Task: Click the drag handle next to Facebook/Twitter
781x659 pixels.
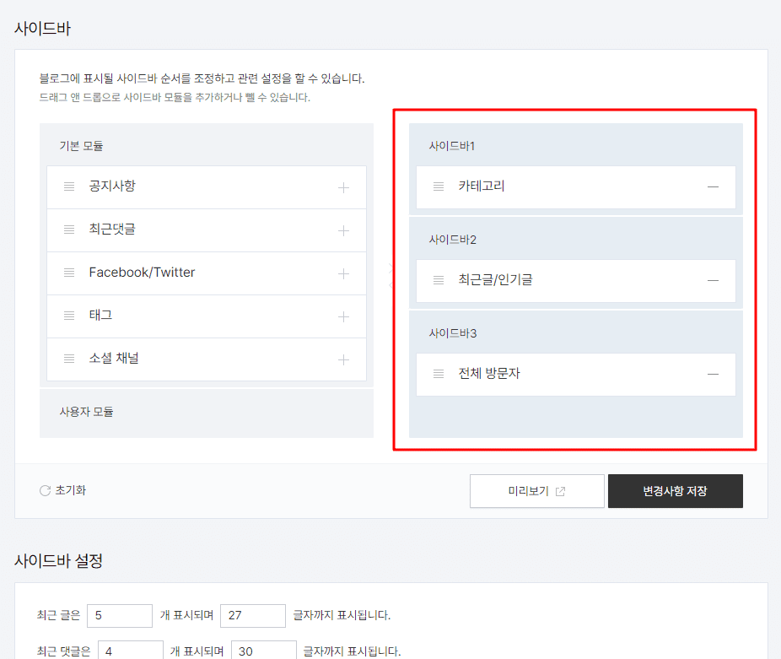Action: (69, 273)
